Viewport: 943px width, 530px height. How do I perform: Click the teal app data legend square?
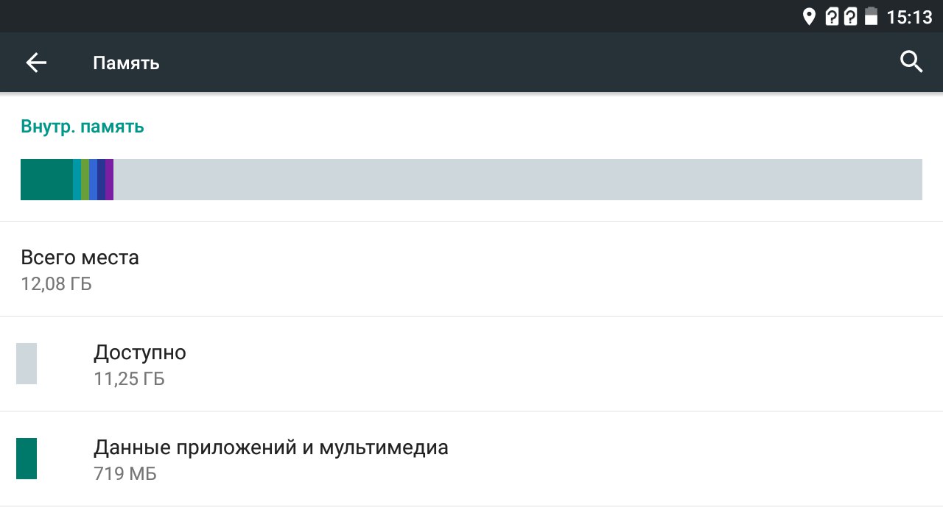[x=27, y=459]
